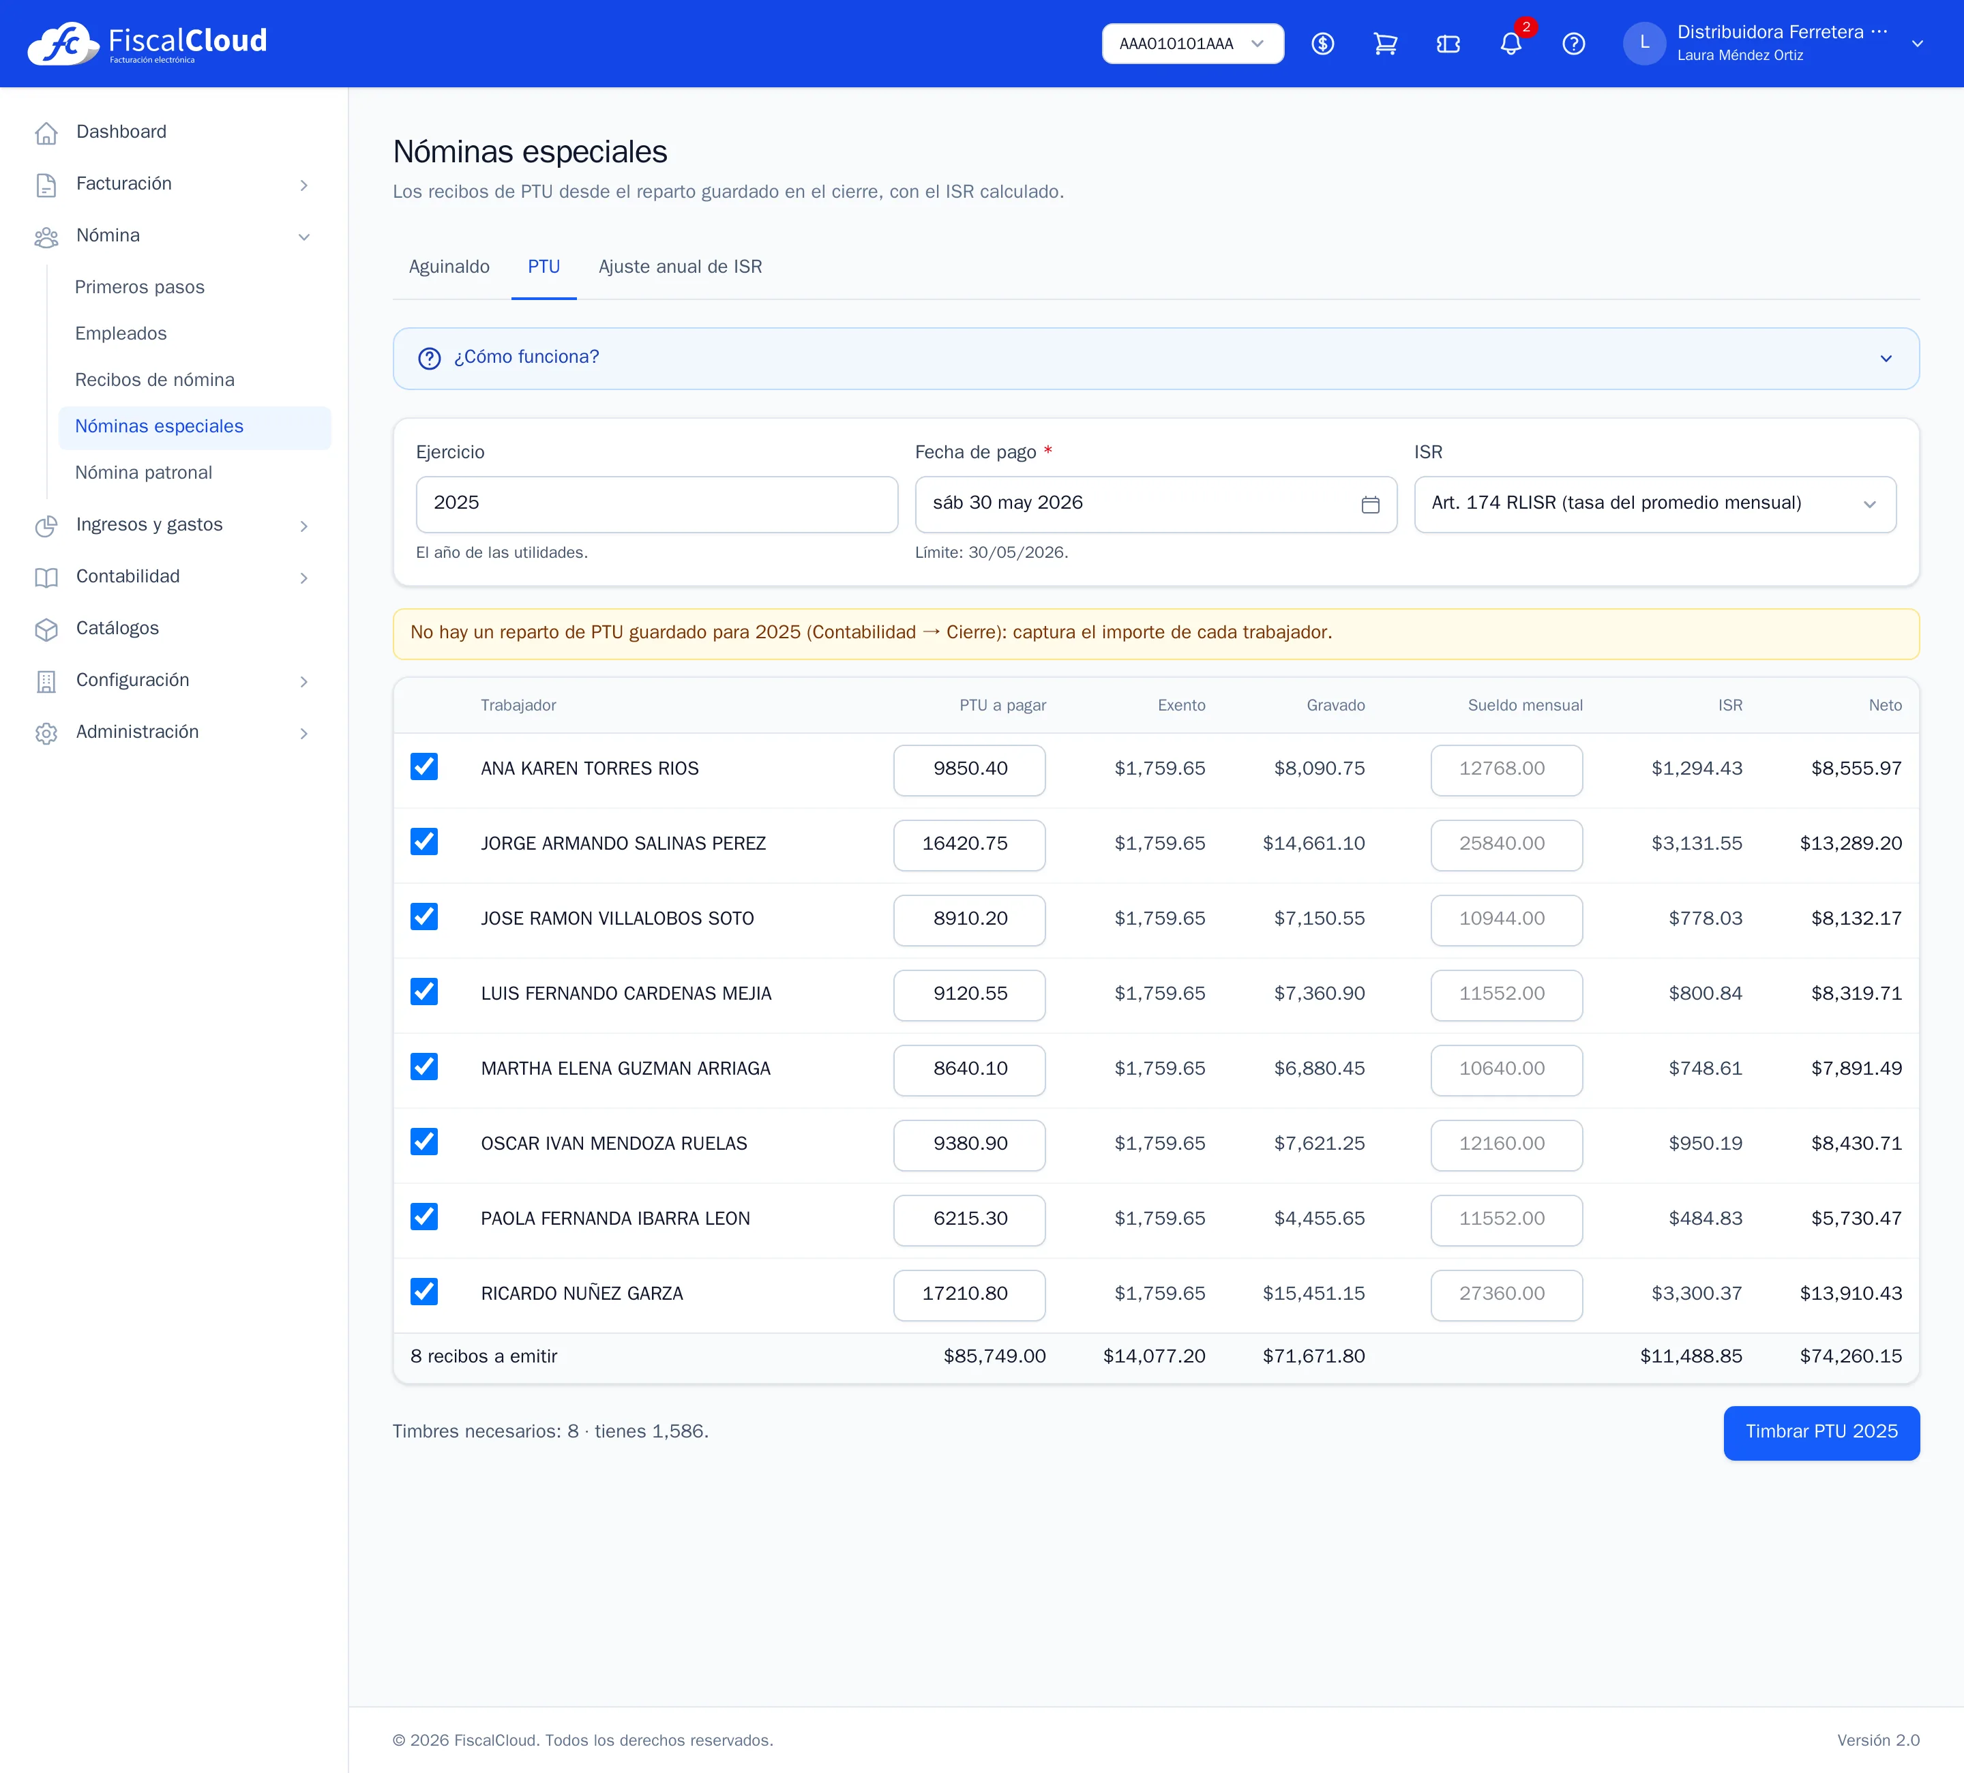Open the Ajuste anual de ISR tab
This screenshot has height=1773, width=1964.
click(680, 267)
